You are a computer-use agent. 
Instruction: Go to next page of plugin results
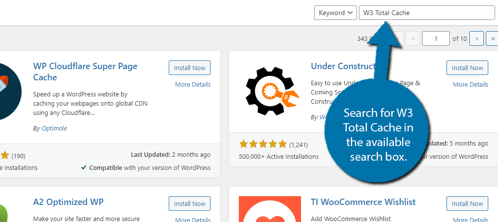coord(477,38)
